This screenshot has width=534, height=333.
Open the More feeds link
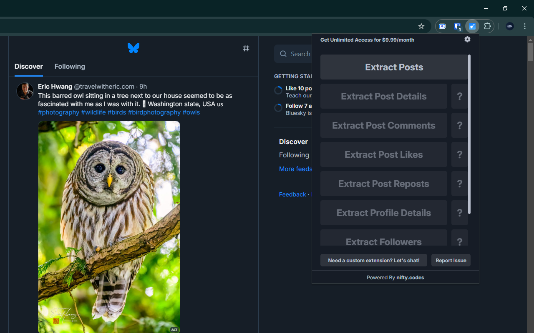click(x=295, y=169)
